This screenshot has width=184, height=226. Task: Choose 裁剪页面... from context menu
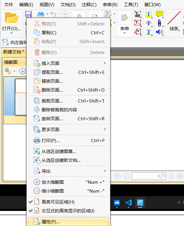(x=69, y=101)
